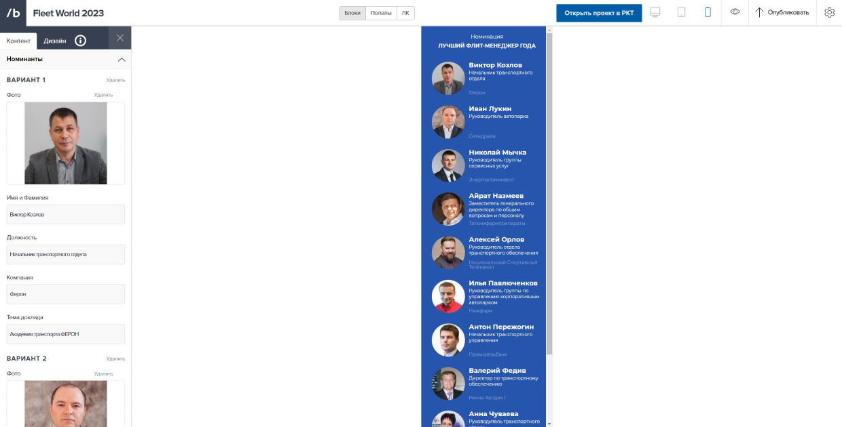
Task: Click the /b logo icon
Action: point(13,13)
